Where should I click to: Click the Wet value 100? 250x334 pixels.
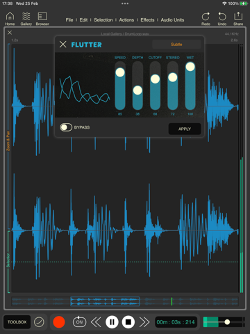pyautogui.click(x=190, y=114)
